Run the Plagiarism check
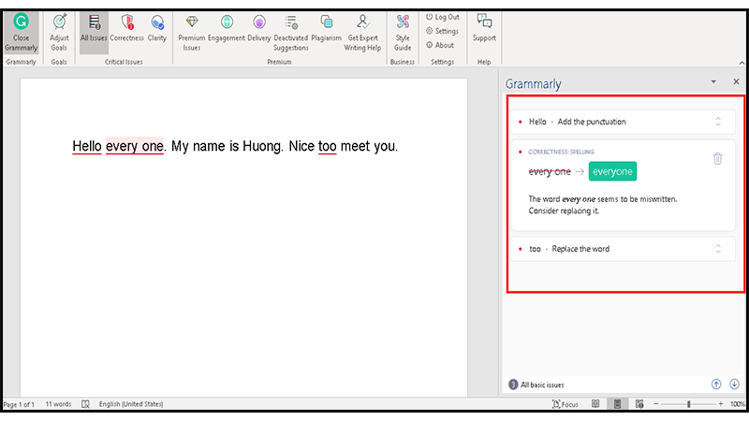 [326, 28]
